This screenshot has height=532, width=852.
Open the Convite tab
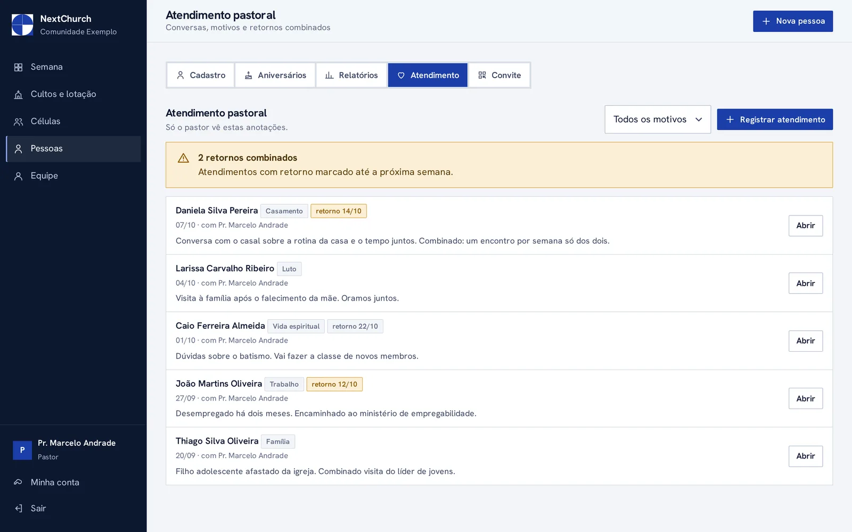pyautogui.click(x=499, y=76)
